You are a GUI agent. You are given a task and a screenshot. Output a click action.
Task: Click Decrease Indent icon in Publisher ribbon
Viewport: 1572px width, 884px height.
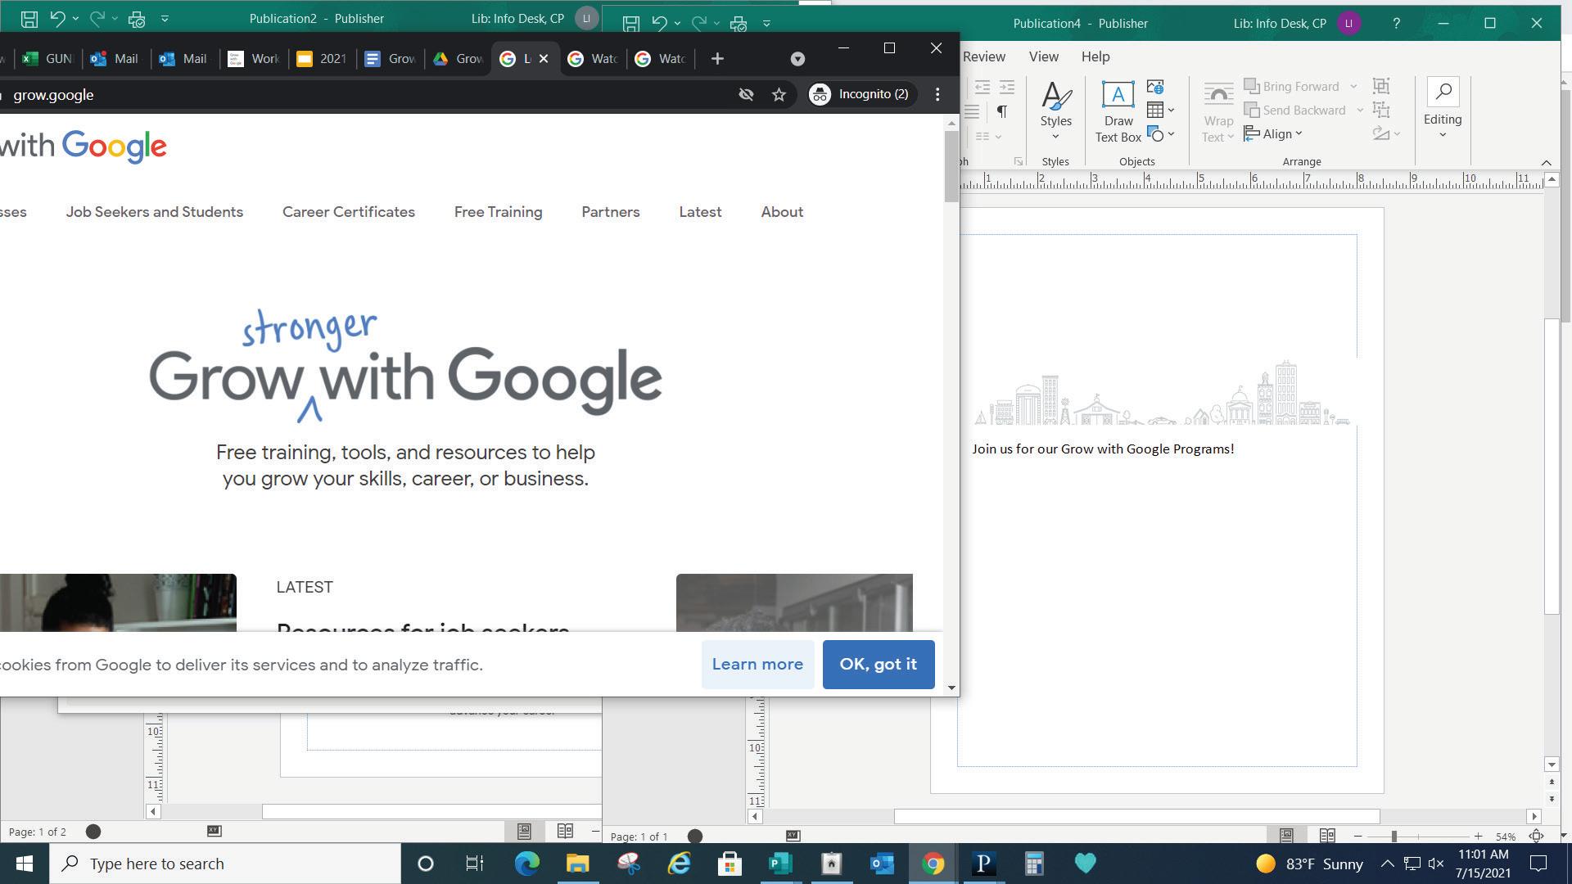(982, 87)
